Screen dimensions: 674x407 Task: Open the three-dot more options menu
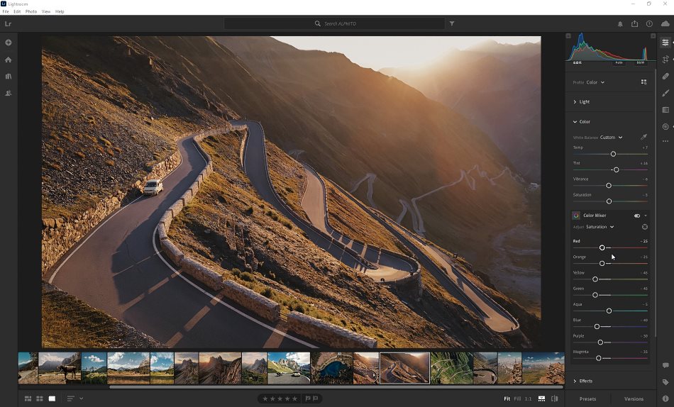point(665,141)
